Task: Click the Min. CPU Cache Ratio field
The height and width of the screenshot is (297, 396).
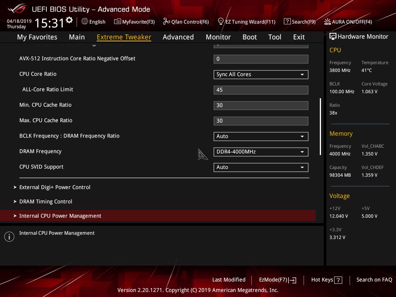Action: (x=261, y=105)
